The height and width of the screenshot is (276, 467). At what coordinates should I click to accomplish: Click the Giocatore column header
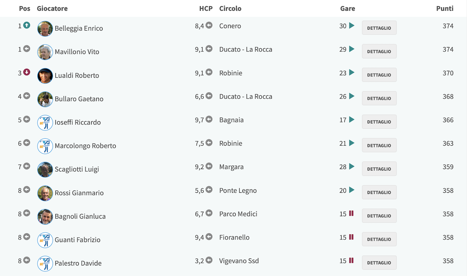[52, 8]
